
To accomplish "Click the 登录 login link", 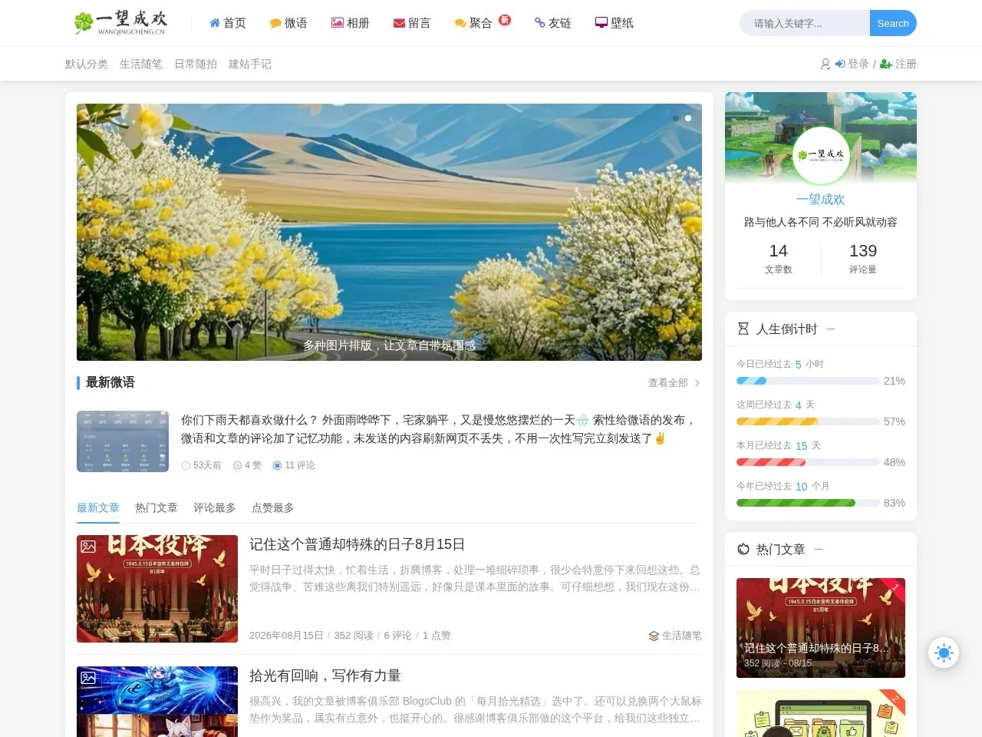I will (852, 64).
